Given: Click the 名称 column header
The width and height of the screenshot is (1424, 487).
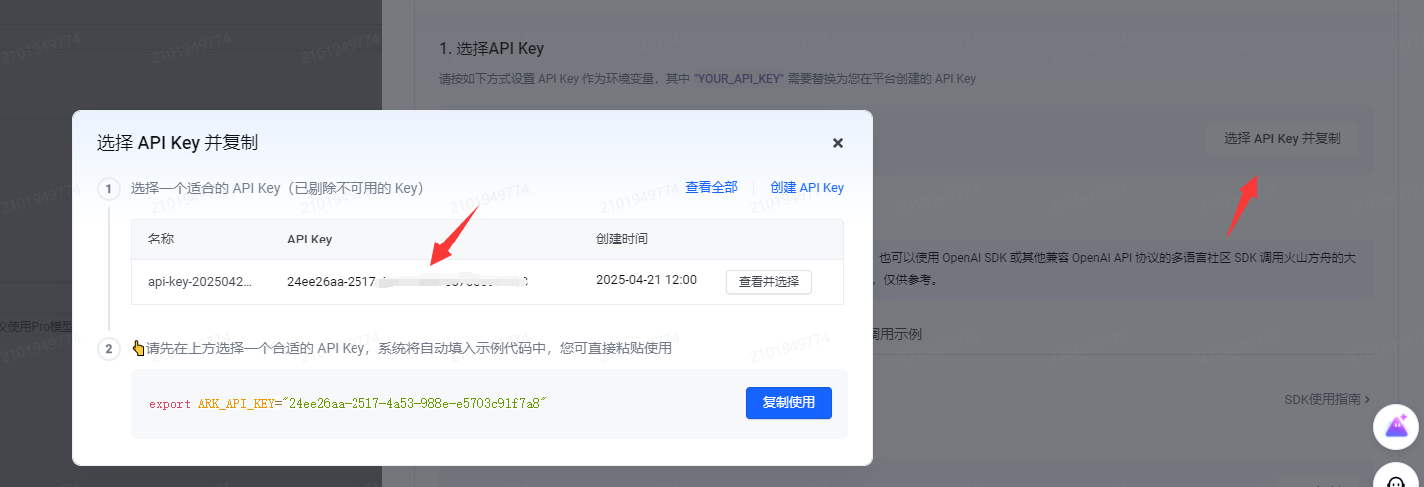Looking at the screenshot, I should [161, 240].
